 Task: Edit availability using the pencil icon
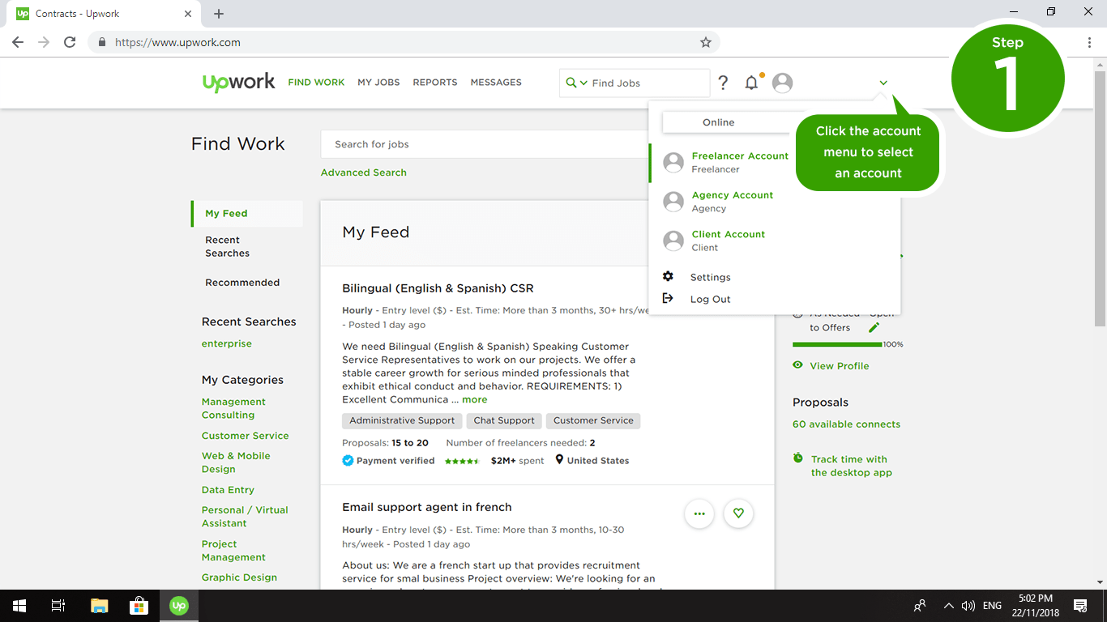pyautogui.click(x=874, y=327)
